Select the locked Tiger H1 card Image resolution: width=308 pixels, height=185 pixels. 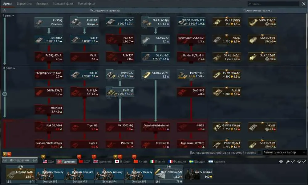pos(84,127)
